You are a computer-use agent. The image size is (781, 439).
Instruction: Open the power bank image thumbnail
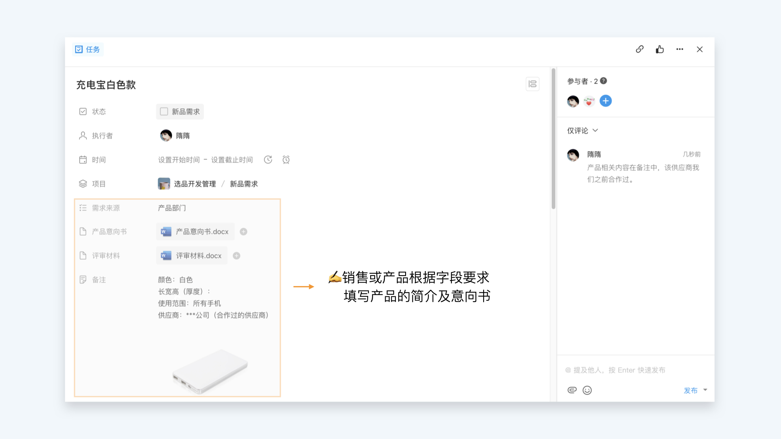(210, 371)
